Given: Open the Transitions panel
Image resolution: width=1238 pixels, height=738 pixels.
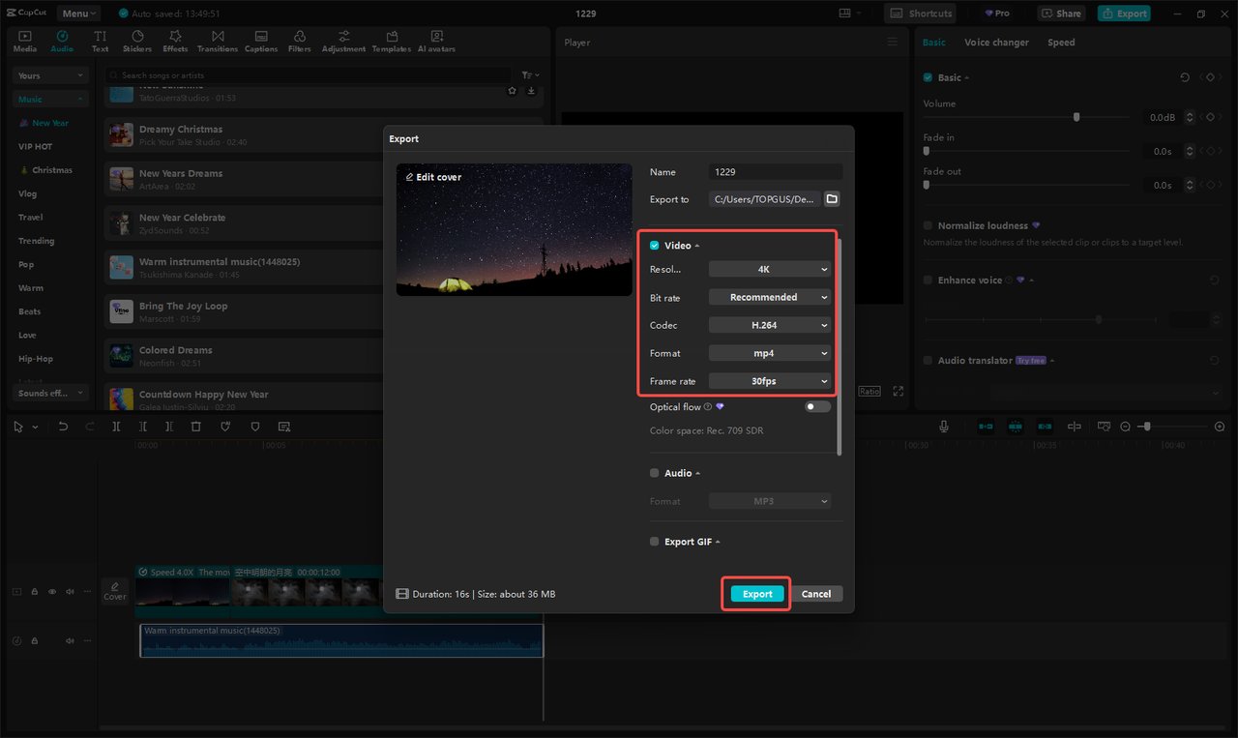Looking at the screenshot, I should point(218,41).
